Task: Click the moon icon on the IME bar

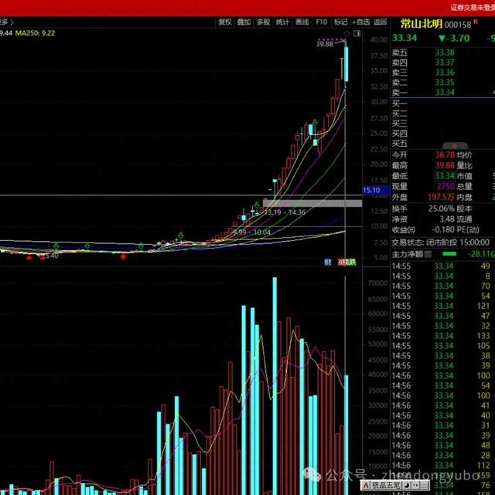Action: [405, 485]
